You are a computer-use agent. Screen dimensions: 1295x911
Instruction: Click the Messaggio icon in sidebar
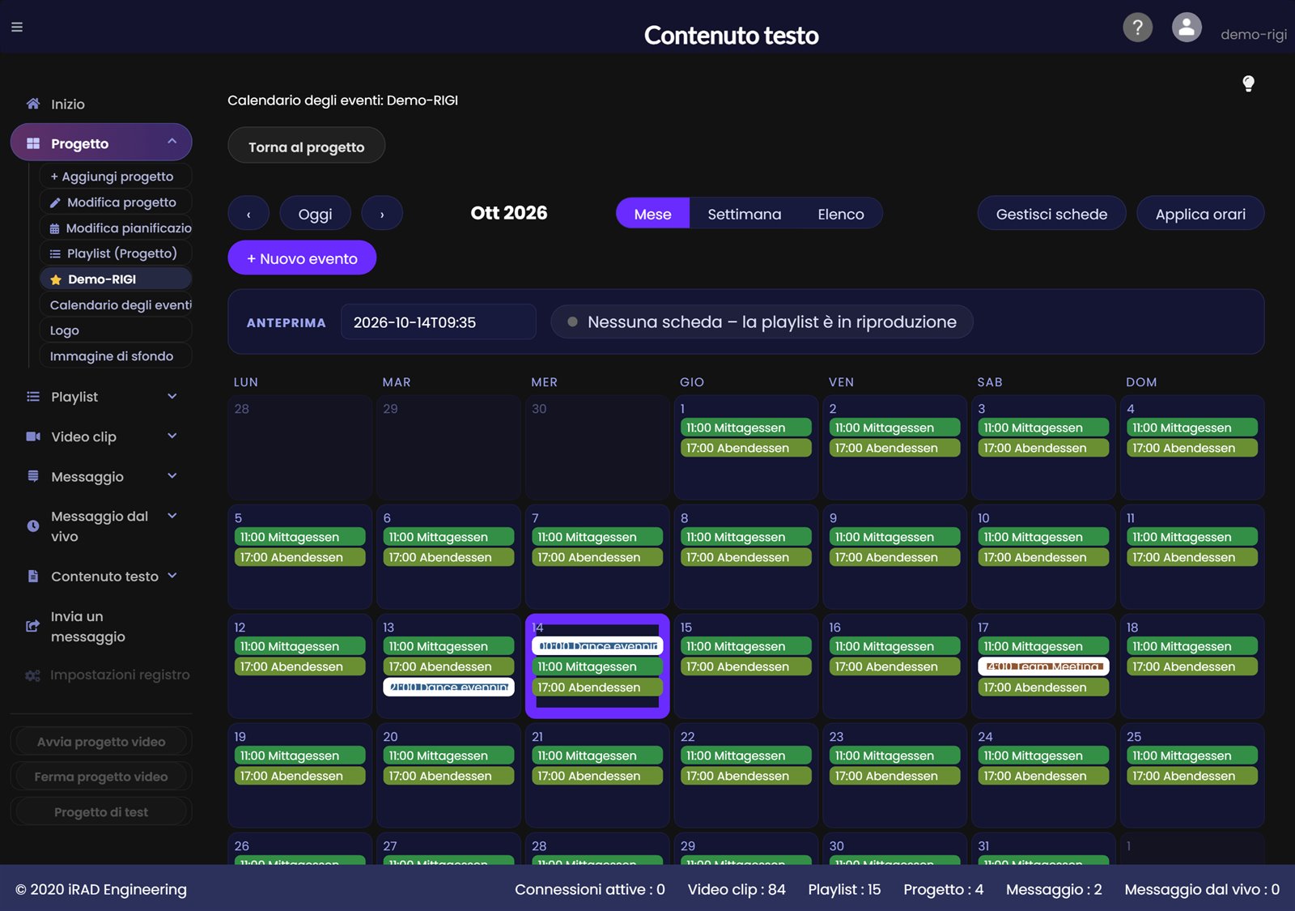click(x=33, y=476)
